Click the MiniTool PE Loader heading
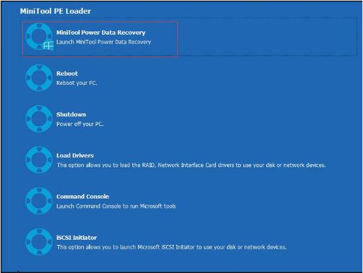 point(56,11)
